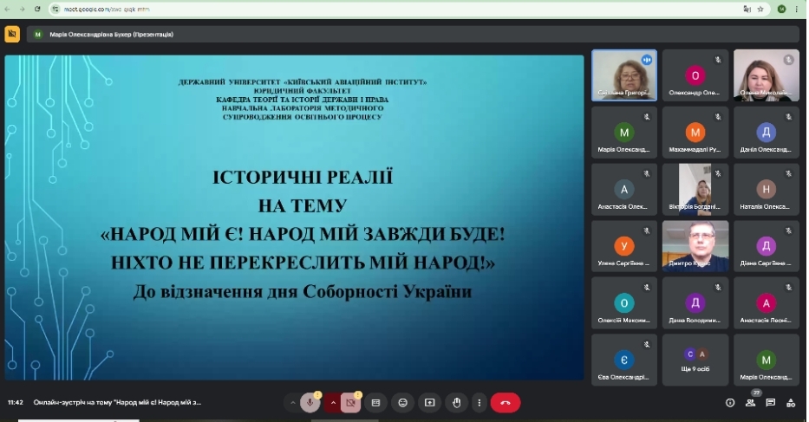This screenshot has width=809, height=422.
Task: Bookmark this page with star icon
Action: (x=760, y=9)
